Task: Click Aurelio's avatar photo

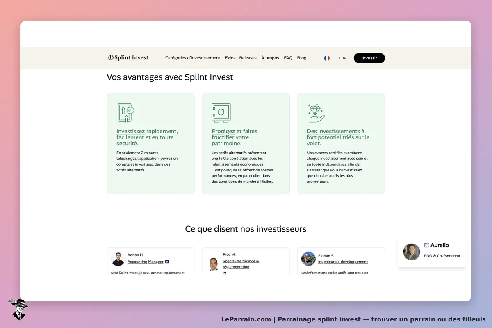Action: (412, 252)
